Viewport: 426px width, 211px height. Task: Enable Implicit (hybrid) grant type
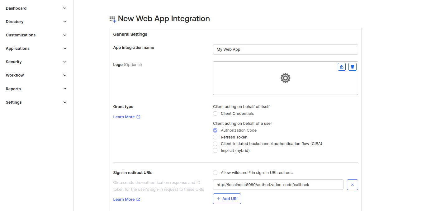(x=215, y=150)
